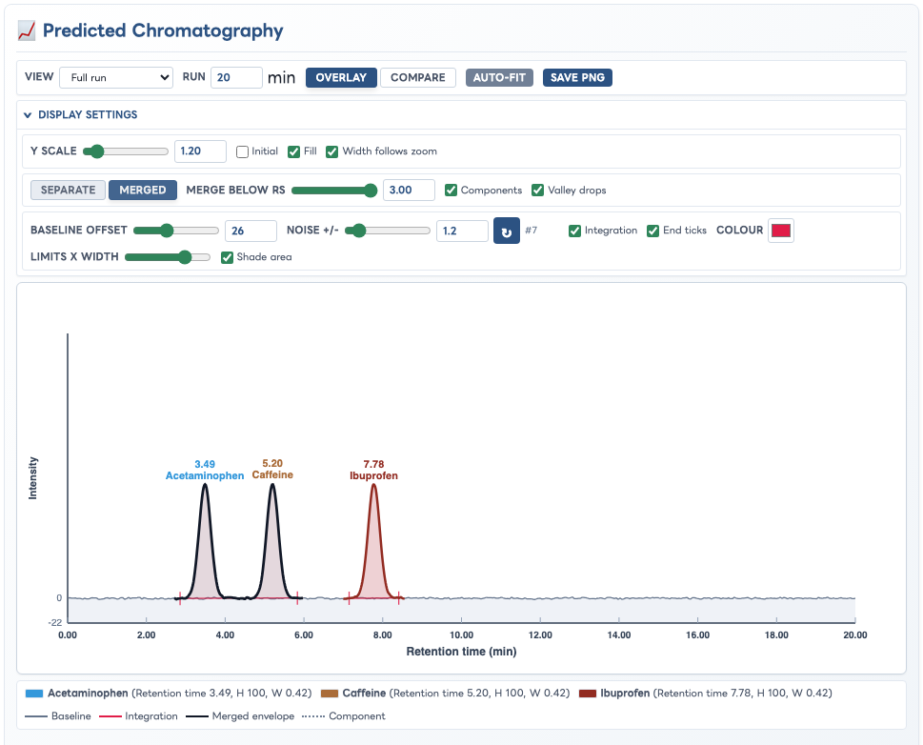Screen dimensions: 923x745
Task: Click the noise reseed refresh icon
Action: 506,231
